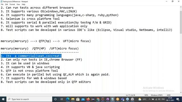The image size is (182, 102).
Task: Click line "mercury(mercury) ---> QTP(hp) ---> UFT"
Action: pyautogui.click(x=45, y=41)
